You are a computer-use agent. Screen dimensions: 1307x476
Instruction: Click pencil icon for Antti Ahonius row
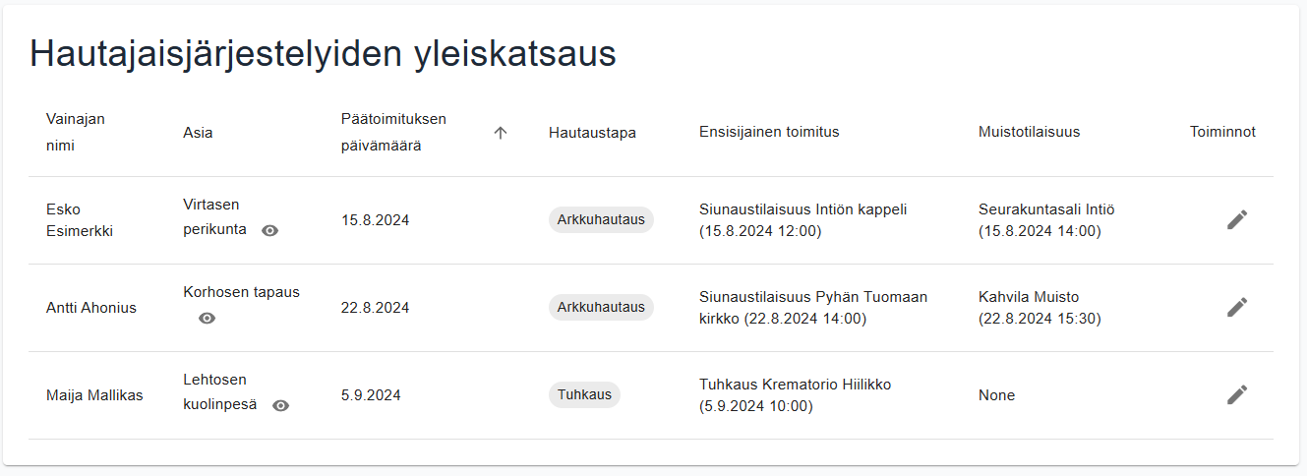coord(1237,308)
